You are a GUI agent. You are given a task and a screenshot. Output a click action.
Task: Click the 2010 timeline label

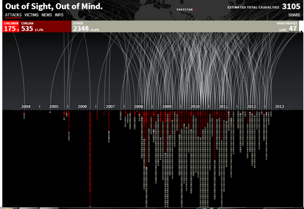click(x=195, y=106)
